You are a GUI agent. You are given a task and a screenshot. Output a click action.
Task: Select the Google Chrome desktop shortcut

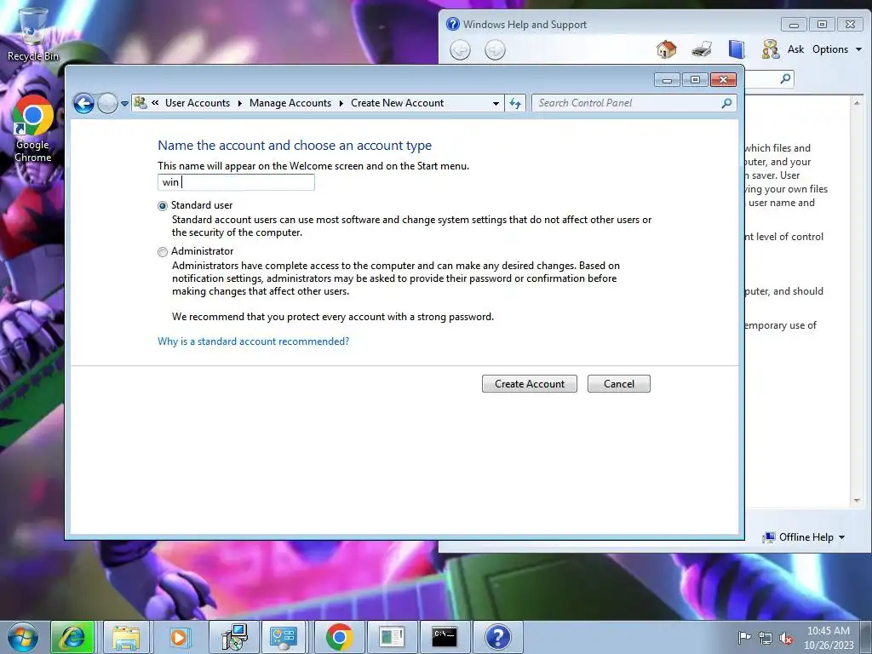(x=33, y=129)
